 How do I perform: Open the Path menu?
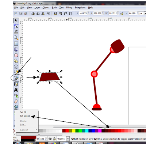(x=54, y=8)
